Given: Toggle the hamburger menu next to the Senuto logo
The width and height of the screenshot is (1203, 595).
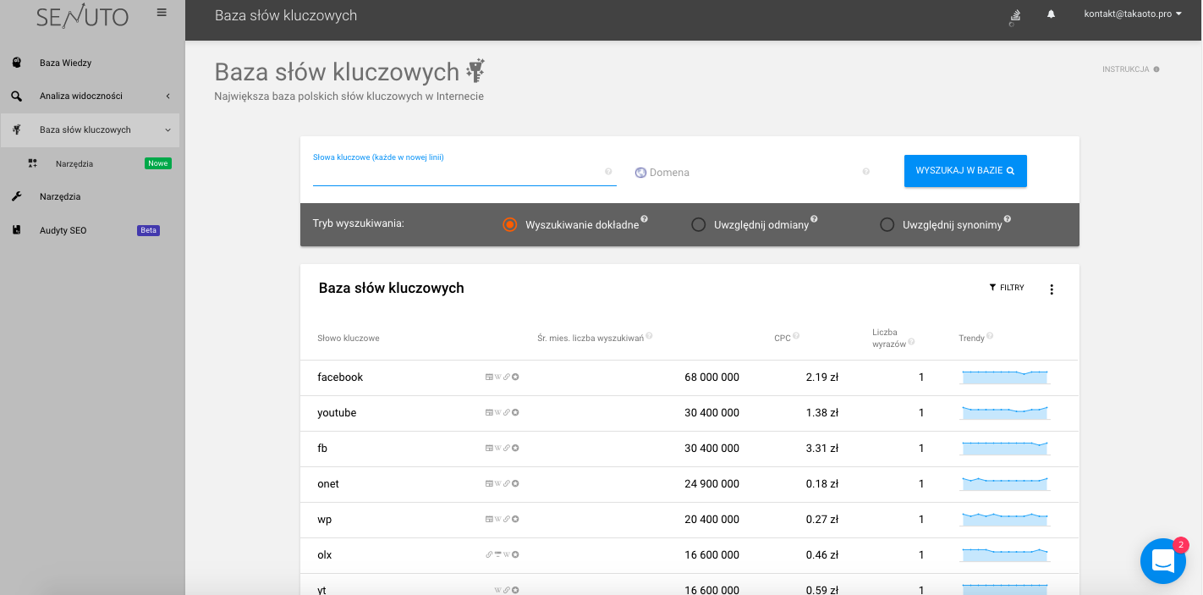Looking at the screenshot, I should (162, 13).
